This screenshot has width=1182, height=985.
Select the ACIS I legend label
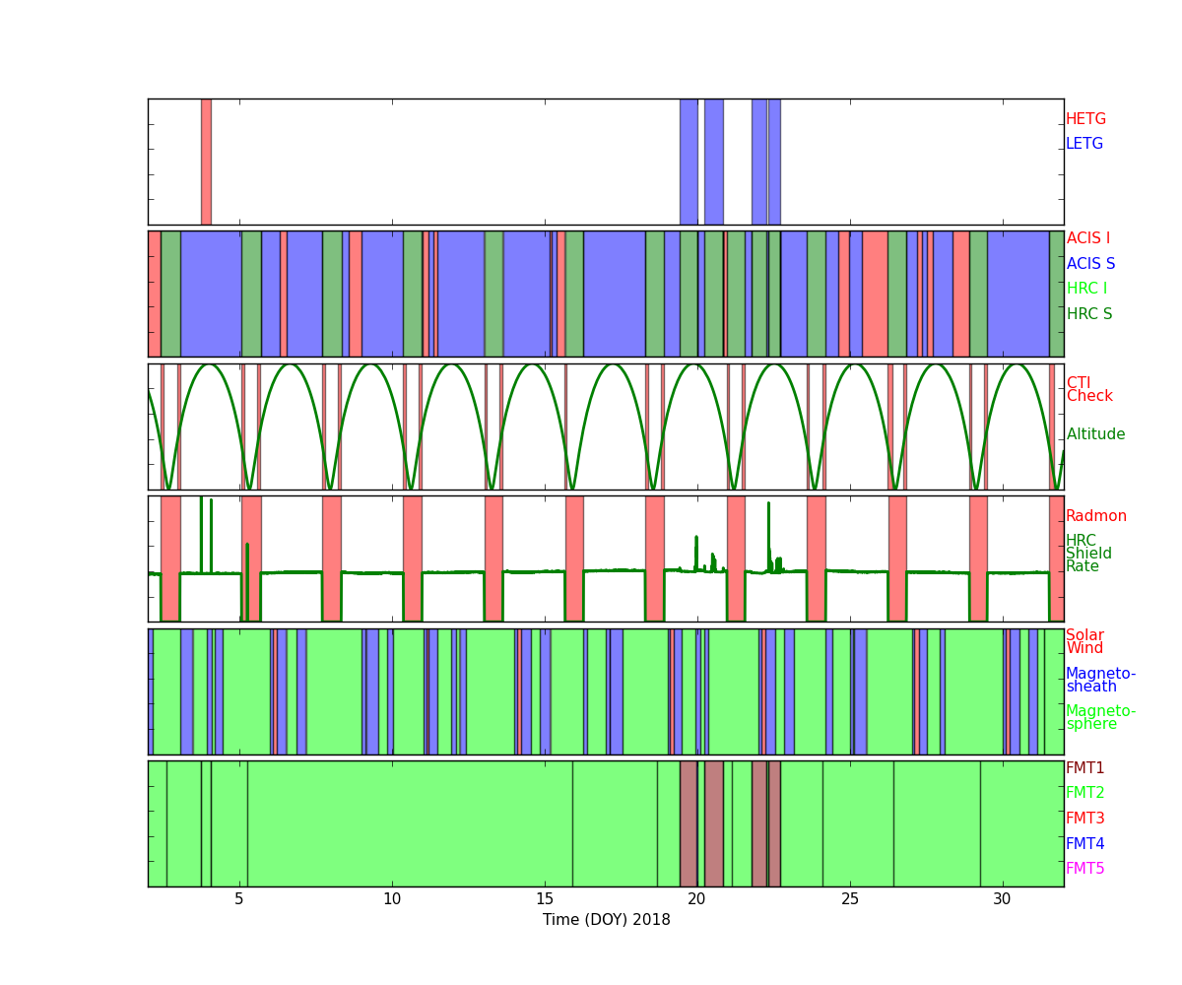pos(1087,238)
